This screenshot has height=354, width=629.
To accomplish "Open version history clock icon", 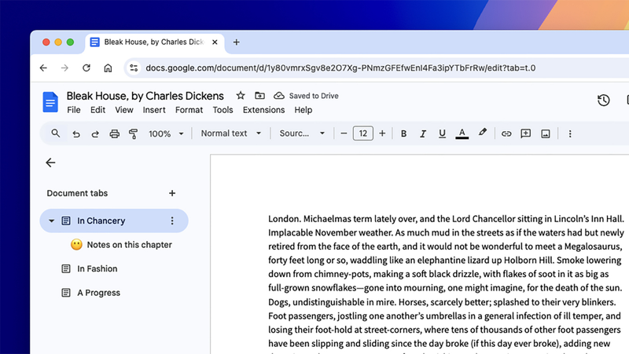I will coord(603,100).
